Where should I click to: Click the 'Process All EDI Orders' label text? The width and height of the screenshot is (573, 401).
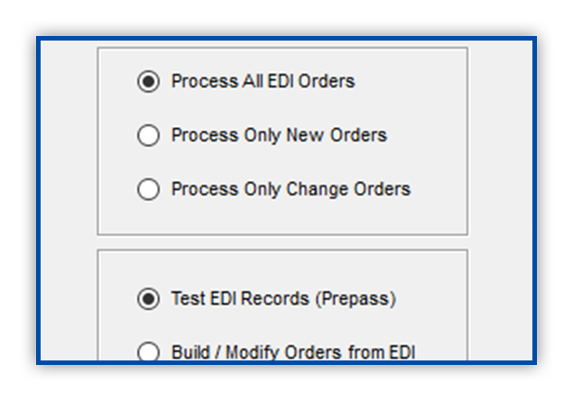pyautogui.click(x=263, y=81)
